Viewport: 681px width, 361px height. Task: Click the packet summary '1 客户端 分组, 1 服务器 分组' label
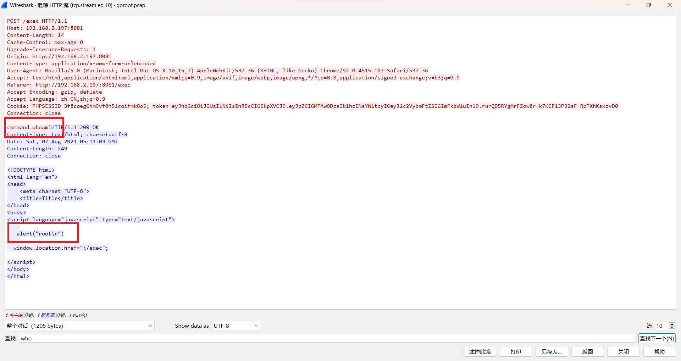46,315
